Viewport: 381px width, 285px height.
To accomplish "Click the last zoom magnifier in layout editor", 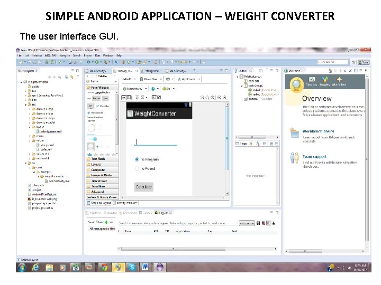I will coord(225,98).
